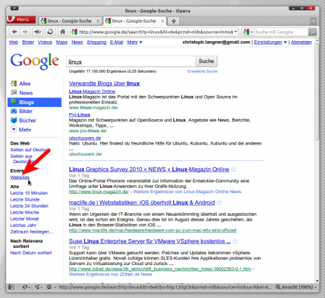Click the Fast Forward double-arrow button
The image size is (325, 298).
pyautogui.click(x=38, y=32)
